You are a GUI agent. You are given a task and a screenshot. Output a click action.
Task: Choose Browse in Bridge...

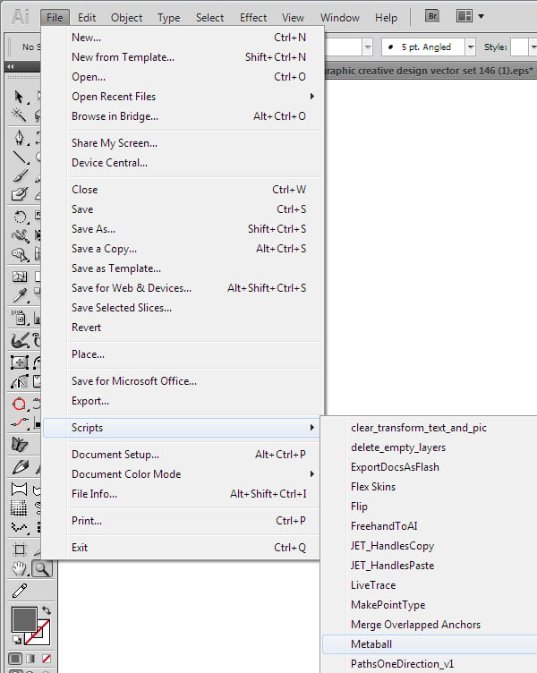pos(183,116)
